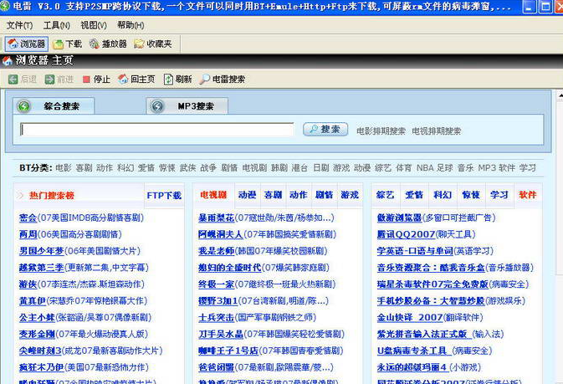Screen dimensions: 563x384
Task: Open the FTP下载 tab
Action: [164, 196]
